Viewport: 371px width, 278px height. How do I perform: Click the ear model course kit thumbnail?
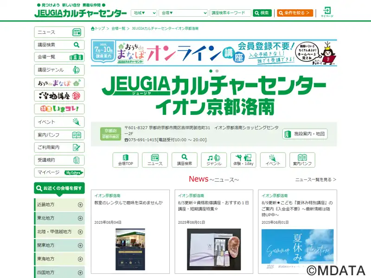(214, 249)
